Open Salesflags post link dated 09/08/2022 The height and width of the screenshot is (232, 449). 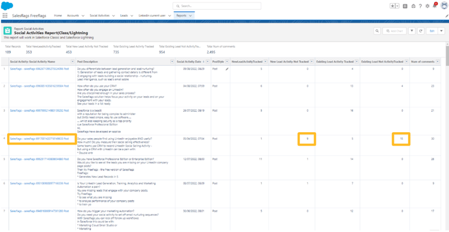click(x=40, y=69)
